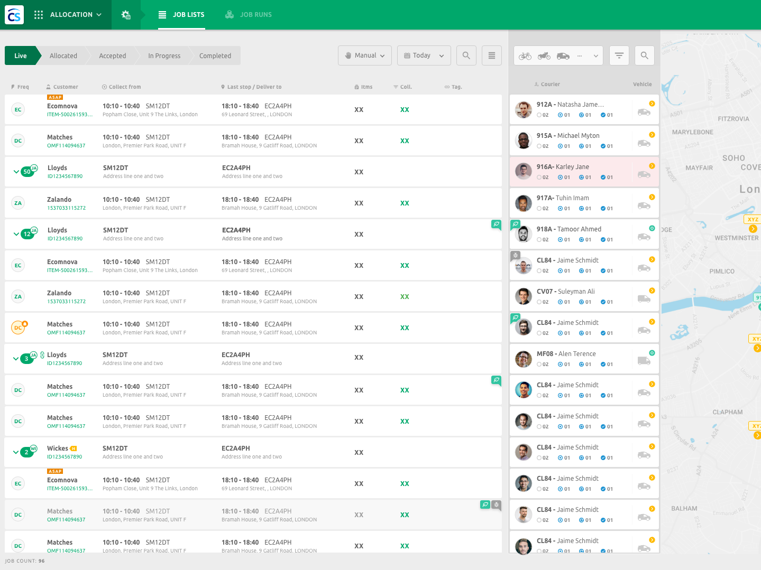The width and height of the screenshot is (761, 570).
Task: Open the Allocated jobs filter
Action: pos(63,55)
